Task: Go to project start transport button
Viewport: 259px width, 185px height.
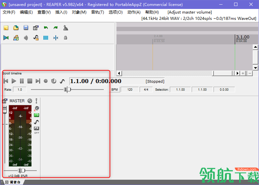Action: [6, 81]
